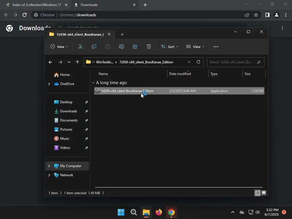Click the Rename icon in Explorer toolbar
Viewport: 292px width, 219px height.
[x=121, y=46]
